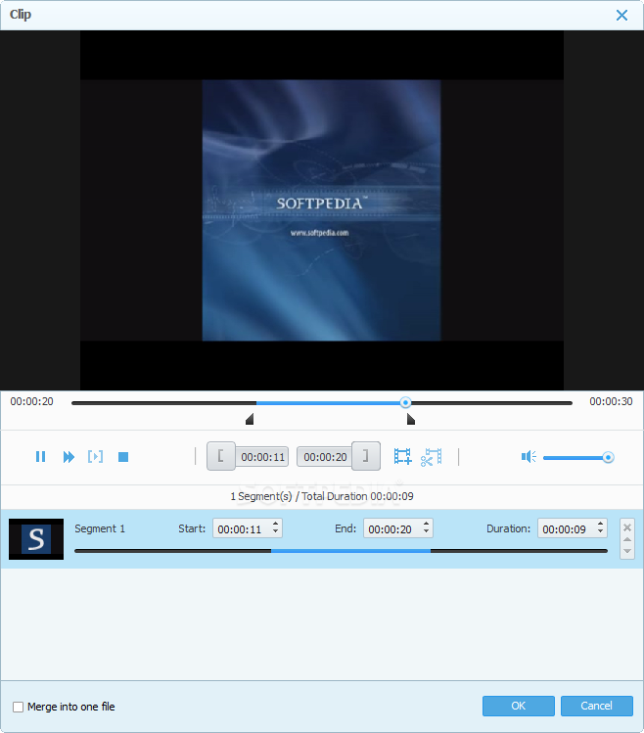Image resolution: width=644 pixels, height=733 pixels.
Task: Delete Segment 1 with the X icon
Action: [x=627, y=527]
